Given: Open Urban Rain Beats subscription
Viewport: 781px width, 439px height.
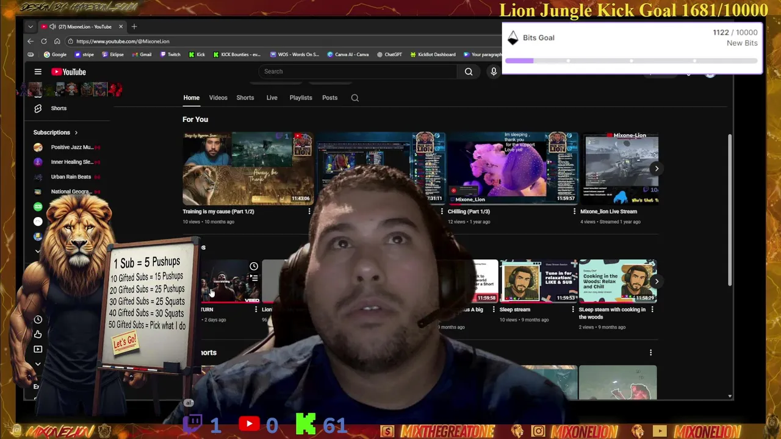Looking at the screenshot, I should coord(67,177).
